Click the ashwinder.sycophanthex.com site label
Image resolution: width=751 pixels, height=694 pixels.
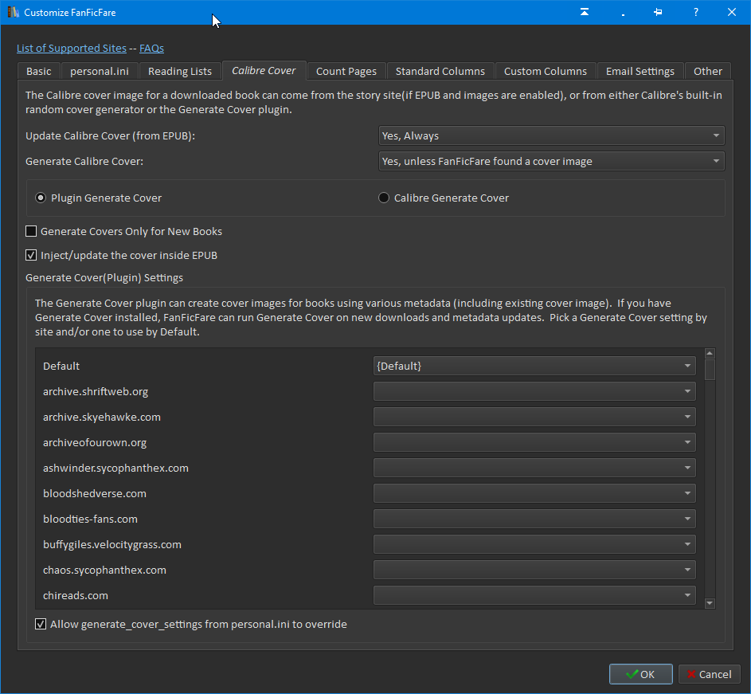coord(116,468)
